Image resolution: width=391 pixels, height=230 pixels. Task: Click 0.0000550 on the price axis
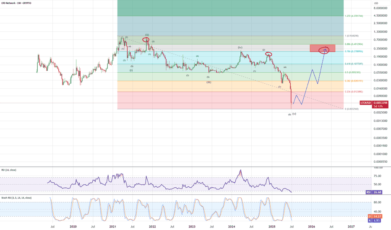coord(381,161)
